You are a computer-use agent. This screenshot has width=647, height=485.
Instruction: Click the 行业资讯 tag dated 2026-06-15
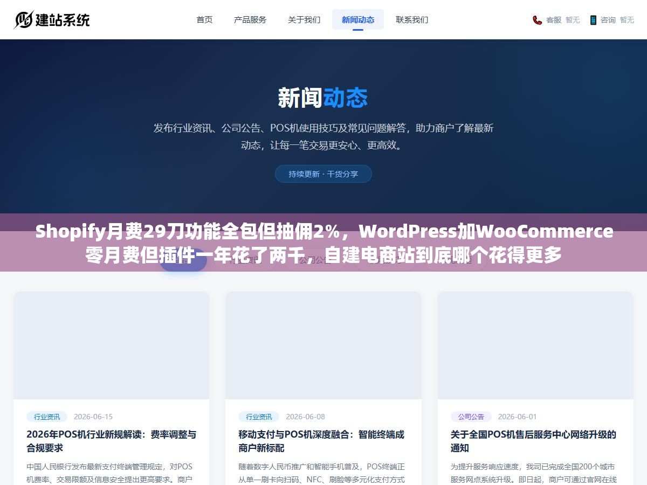[x=47, y=417]
